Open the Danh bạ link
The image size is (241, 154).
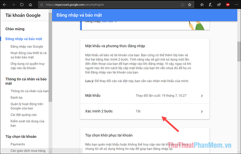(17, 97)
